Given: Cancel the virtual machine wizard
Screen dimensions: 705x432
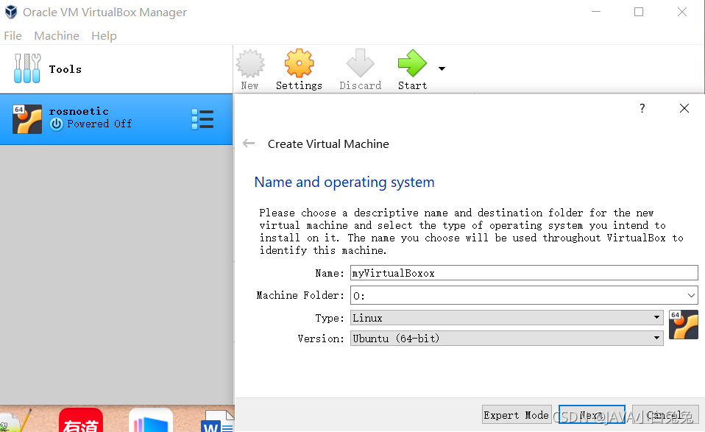Looking at the screenshot, I should [x=665, y=415].
